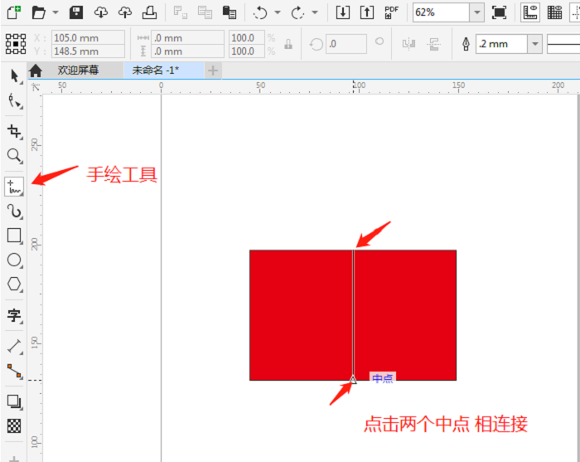Create a new document
This screenshot has width=580, height=462.
pyautogui.click(x=14, y=12)
